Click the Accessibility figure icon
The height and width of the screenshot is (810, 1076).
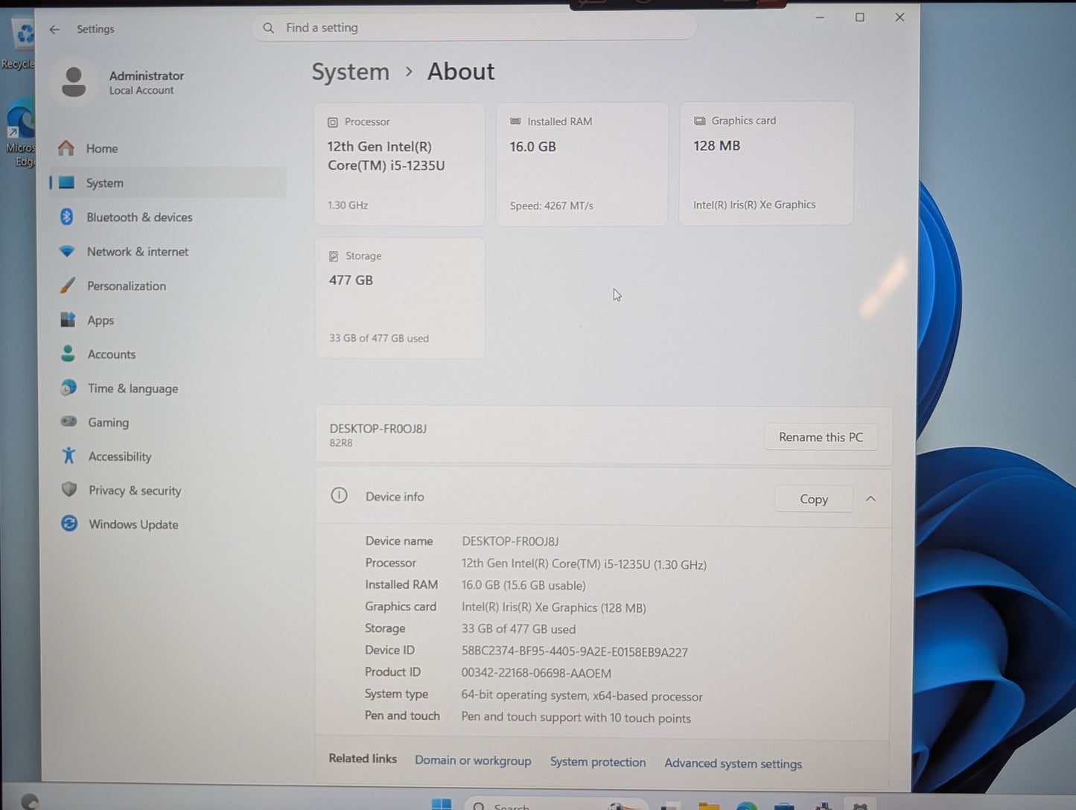click(69, 456)
